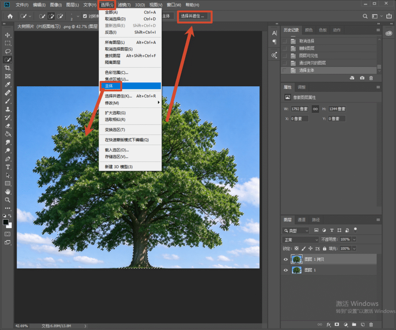Open the blend mode 正常 dropdown
The image size is (396, 330).
click(x=300, y=239)
